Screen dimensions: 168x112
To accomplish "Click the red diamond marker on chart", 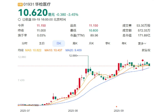I will tap(143, 60).
